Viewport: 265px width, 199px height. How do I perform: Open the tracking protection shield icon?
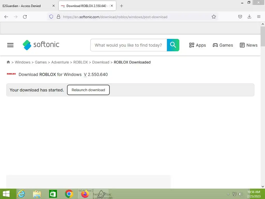pyautogui.click(x=51, y=17)
